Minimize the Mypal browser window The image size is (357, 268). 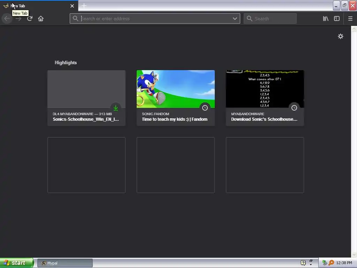click(x=336, y=6)
